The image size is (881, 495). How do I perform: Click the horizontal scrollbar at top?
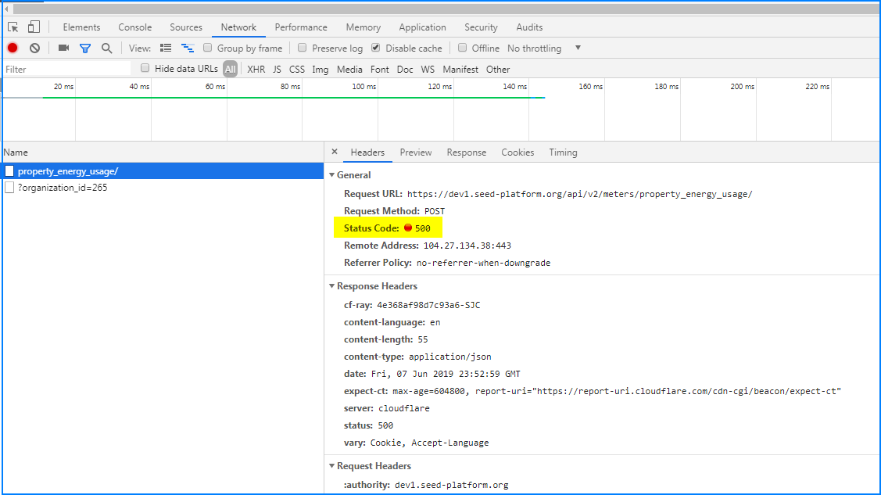pyautogui.click(x=445, y=9)
